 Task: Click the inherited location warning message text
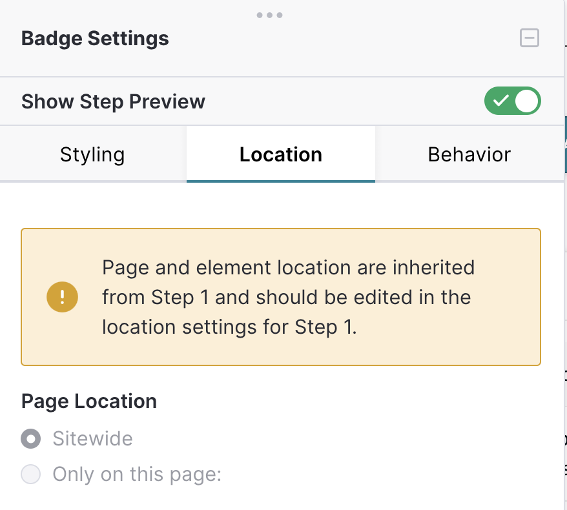(288, 297)
